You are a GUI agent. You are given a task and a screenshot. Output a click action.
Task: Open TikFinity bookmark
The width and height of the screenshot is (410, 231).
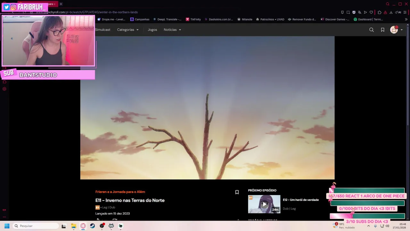pyautogui.click(x=193, y=19)
